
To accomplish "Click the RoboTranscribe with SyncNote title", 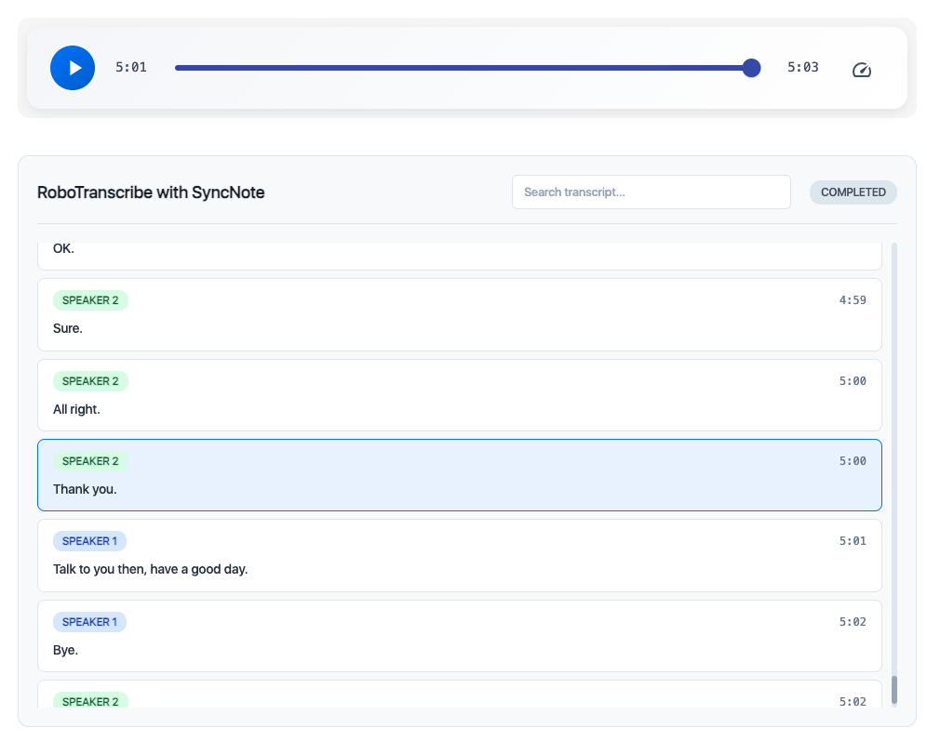I will (x=151, y=192).
